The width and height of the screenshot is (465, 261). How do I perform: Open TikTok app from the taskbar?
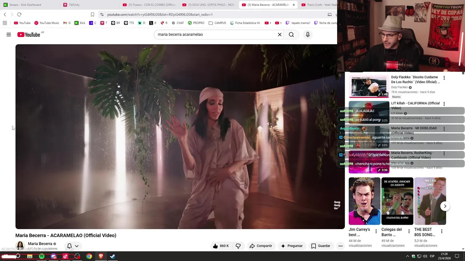coord(65,256)
